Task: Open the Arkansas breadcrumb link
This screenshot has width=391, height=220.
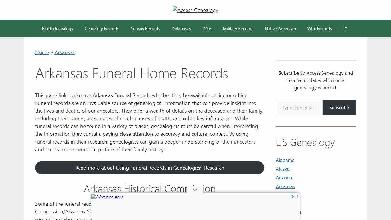Action: pos(64,52)
